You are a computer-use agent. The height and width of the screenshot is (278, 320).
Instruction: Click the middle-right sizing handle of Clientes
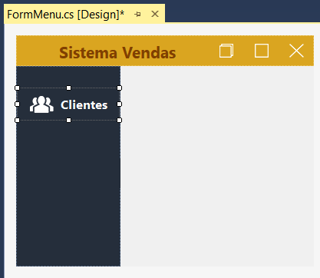click(x=120, y=104)
